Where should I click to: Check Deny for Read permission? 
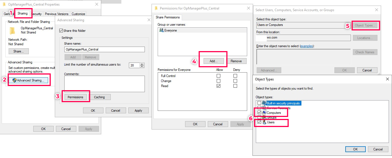[x=235, y=86]
